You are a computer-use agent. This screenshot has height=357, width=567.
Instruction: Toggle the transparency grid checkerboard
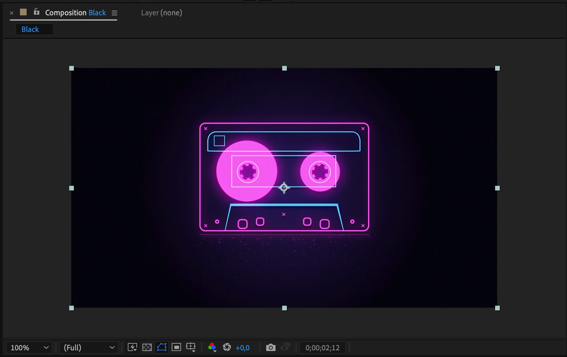pos(147,347)
